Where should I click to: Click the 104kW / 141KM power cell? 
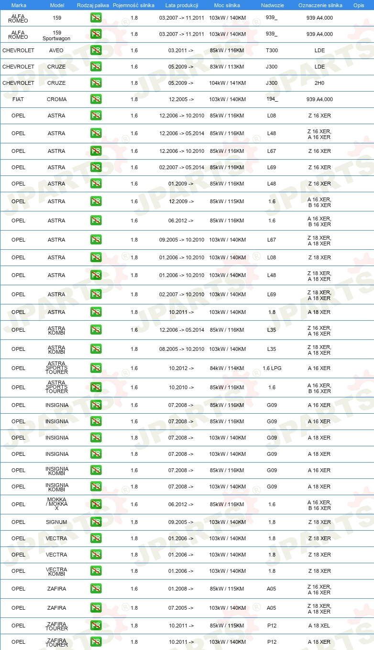(x=227, y=83)
